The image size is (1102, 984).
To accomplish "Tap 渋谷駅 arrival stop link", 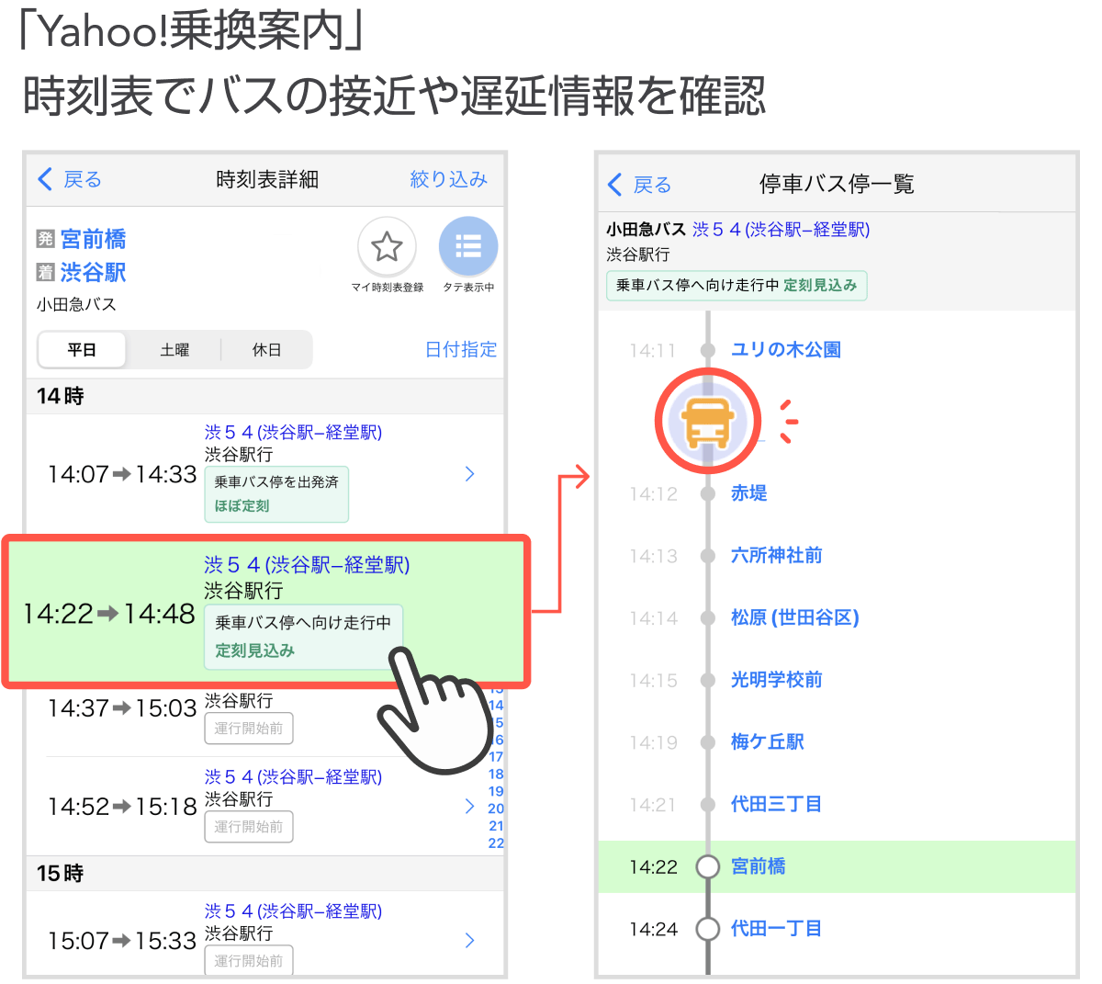I will (93, 272).
